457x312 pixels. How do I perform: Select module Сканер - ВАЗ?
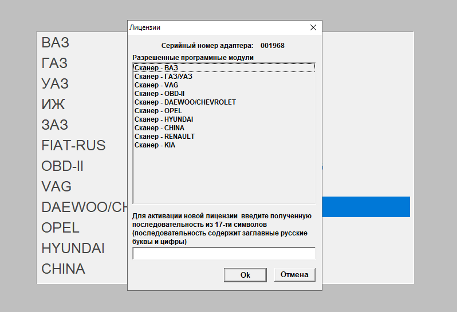point(224,68)
